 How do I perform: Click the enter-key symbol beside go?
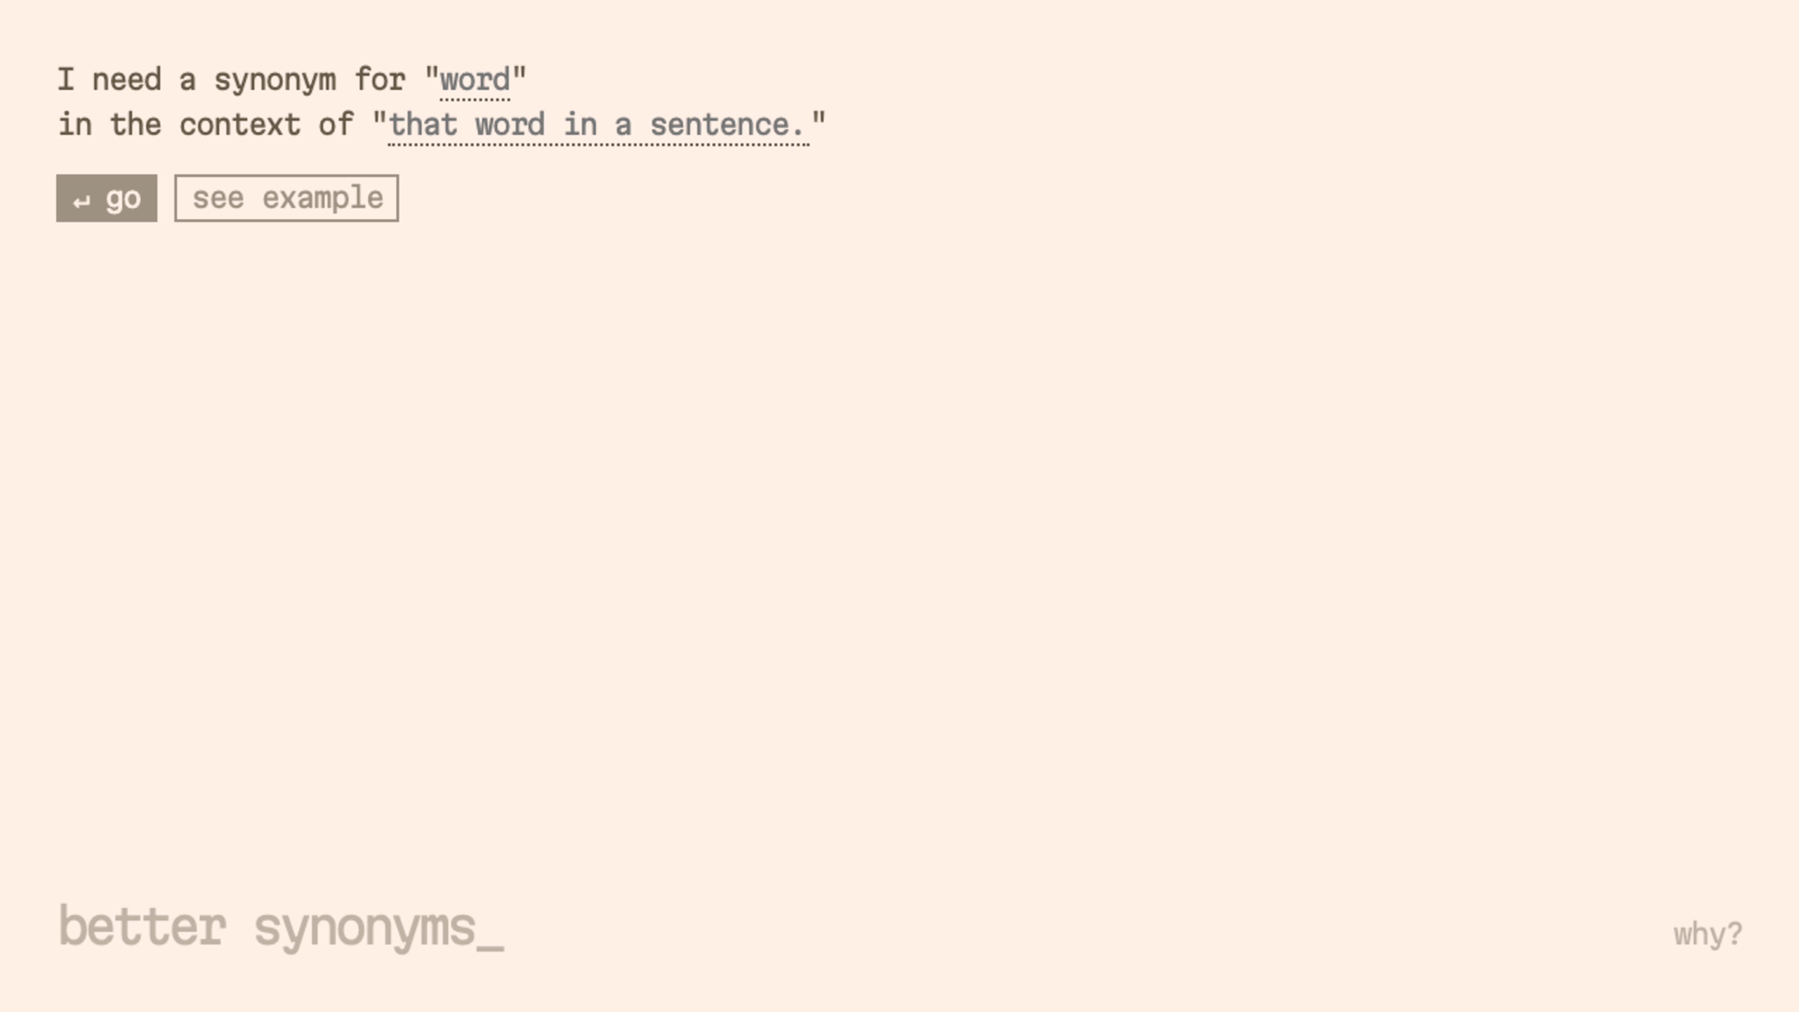click(82, 202)
